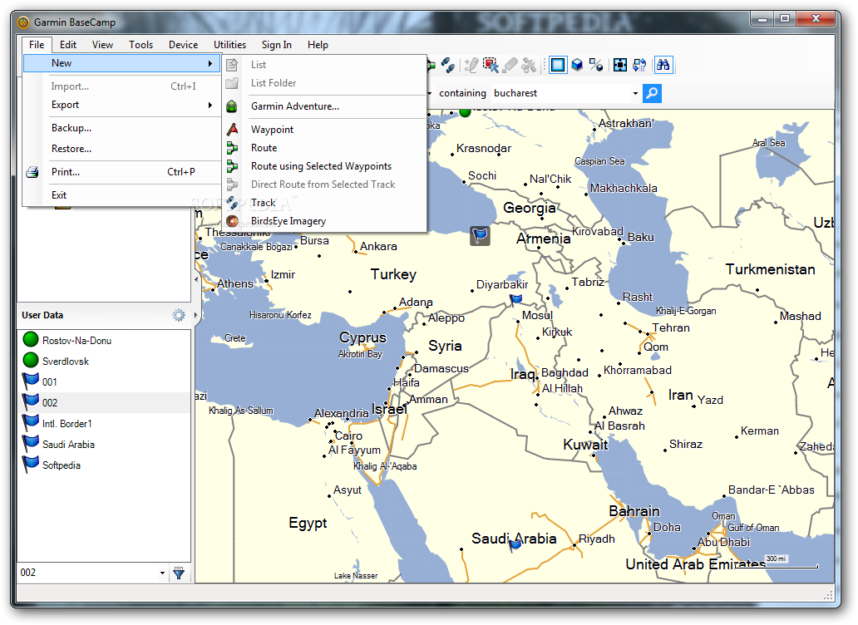Open the View menu
This screenshot has height=625, width=858.
point(102,45)
